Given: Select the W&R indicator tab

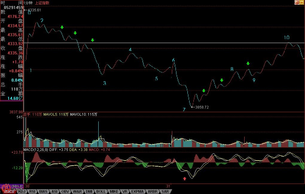Looking at the screenshot, I should coord(77,191).
